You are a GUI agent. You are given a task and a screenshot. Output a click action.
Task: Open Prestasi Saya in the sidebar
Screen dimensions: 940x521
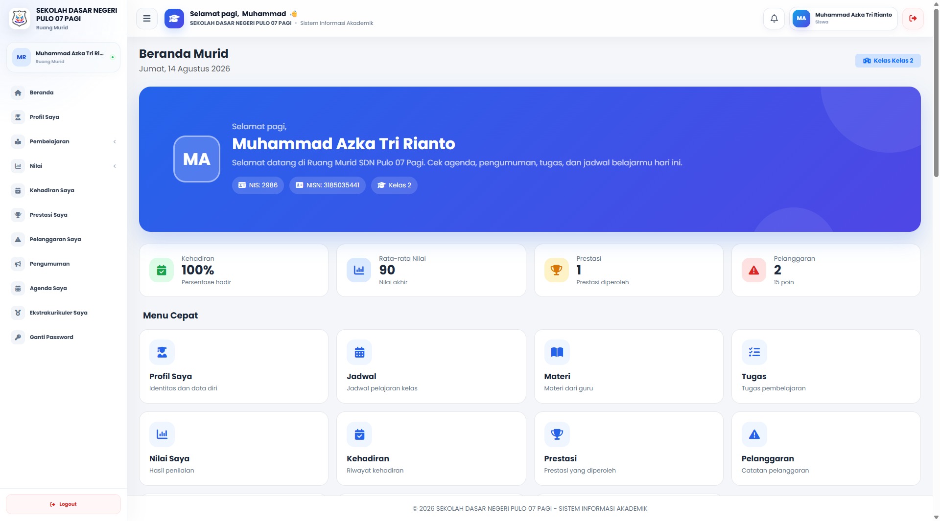[x=63, y=215]
